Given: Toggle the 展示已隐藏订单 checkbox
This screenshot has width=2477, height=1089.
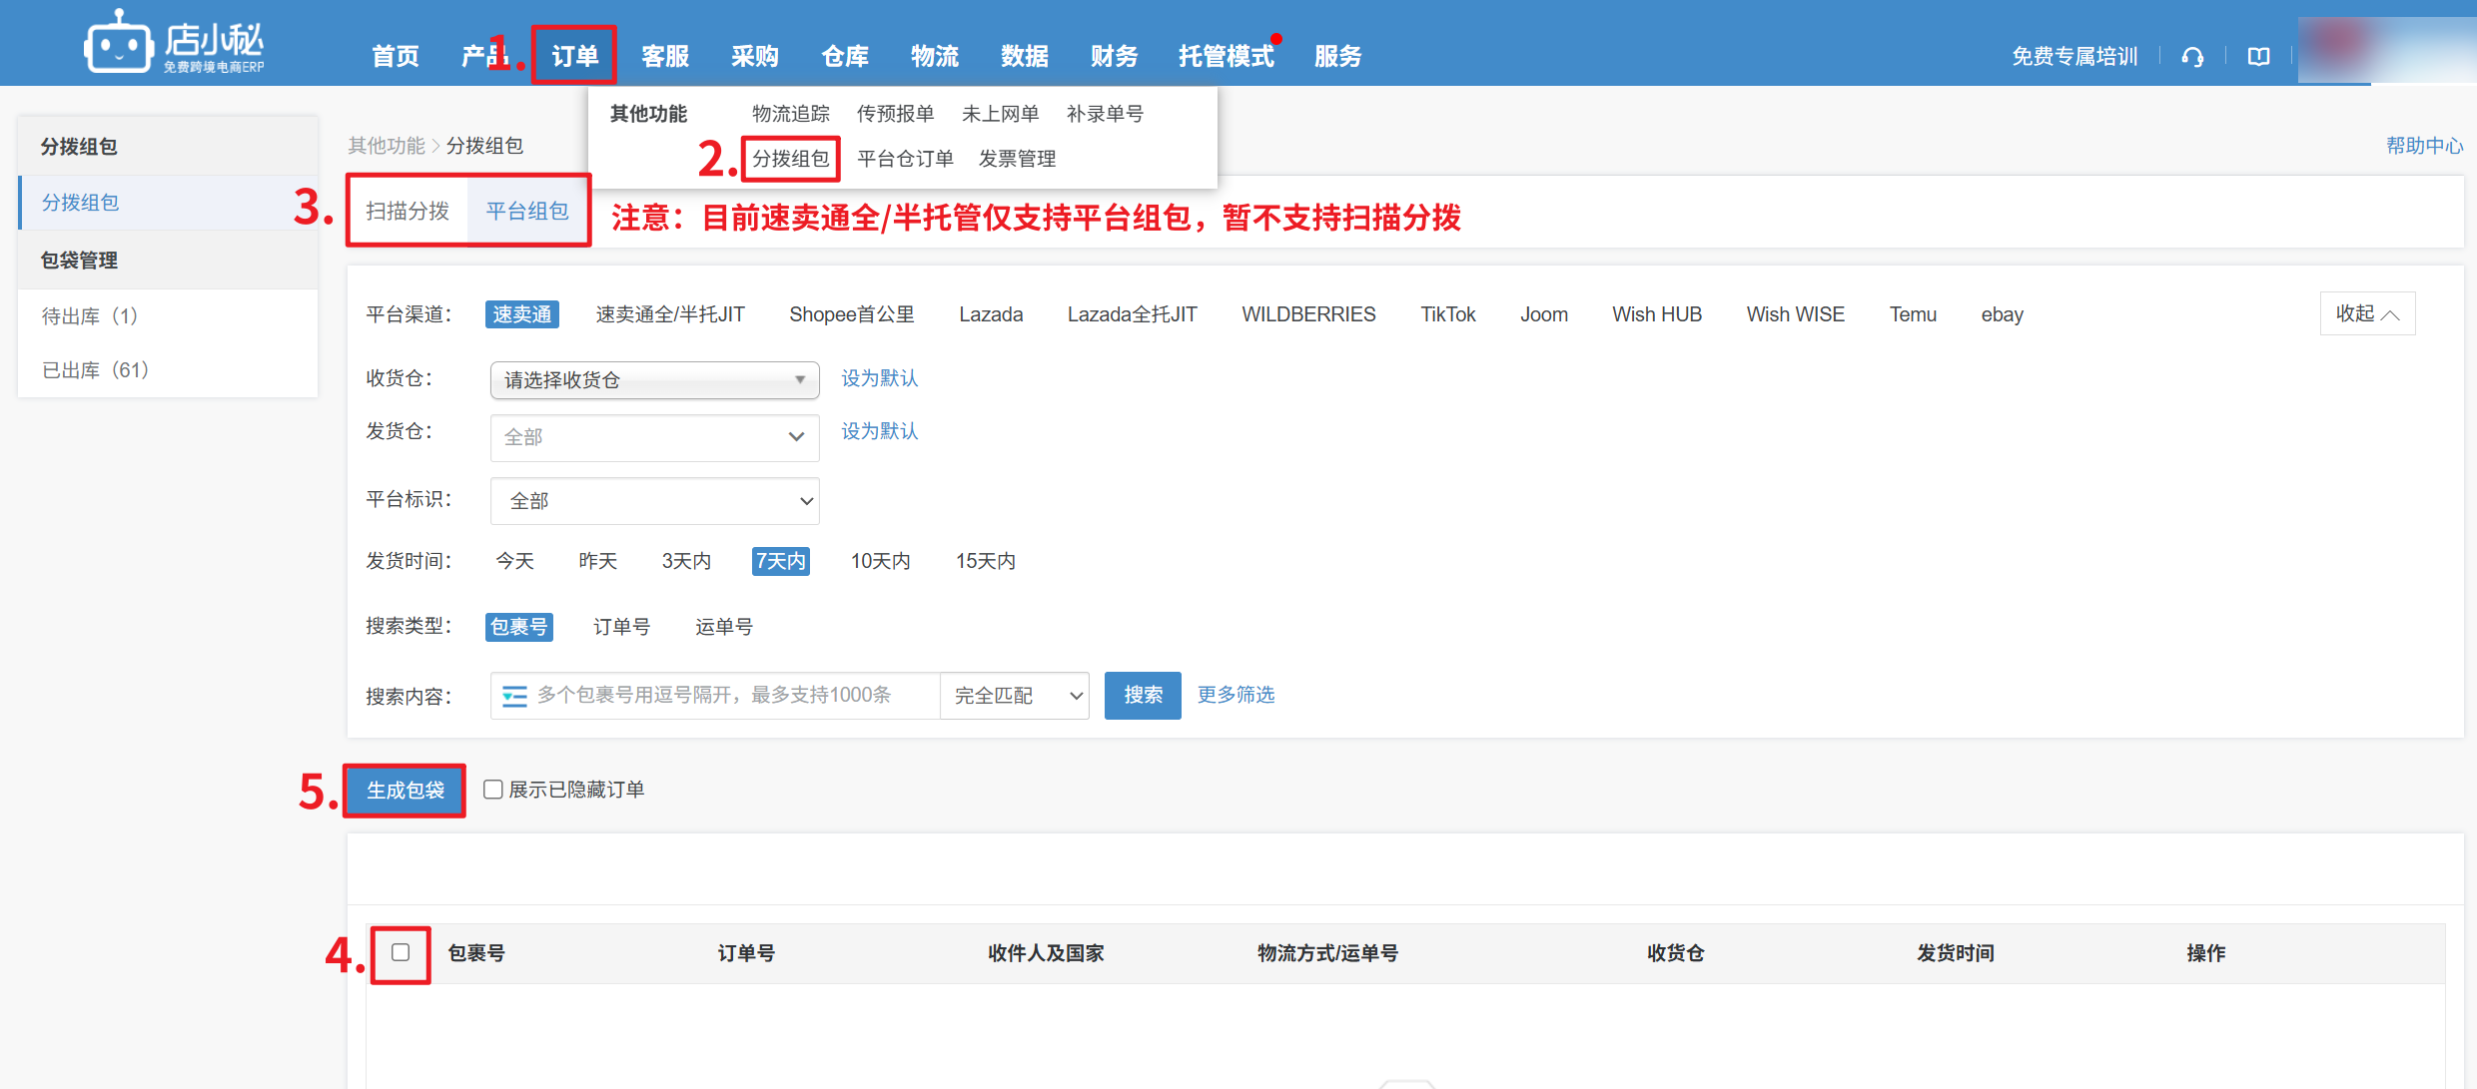Looking at the screenshot, I should pos(493,790).
